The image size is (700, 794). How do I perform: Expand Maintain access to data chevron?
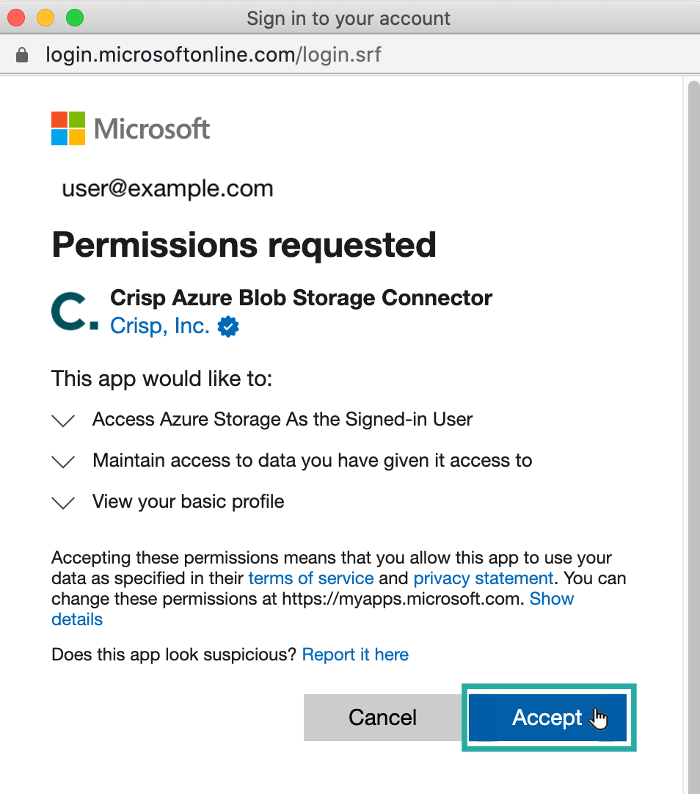tap(65, 462)
